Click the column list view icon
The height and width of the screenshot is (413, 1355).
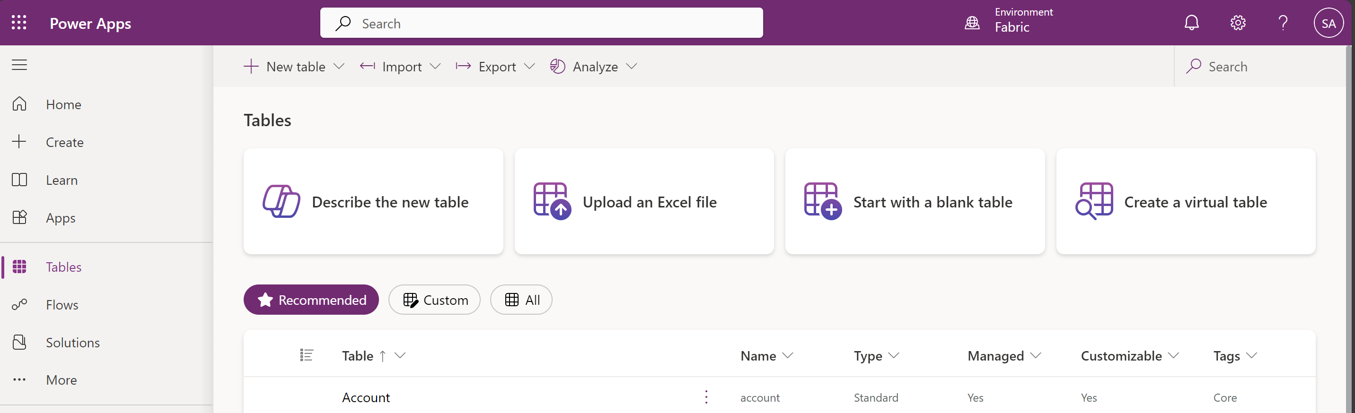[307, 355]
